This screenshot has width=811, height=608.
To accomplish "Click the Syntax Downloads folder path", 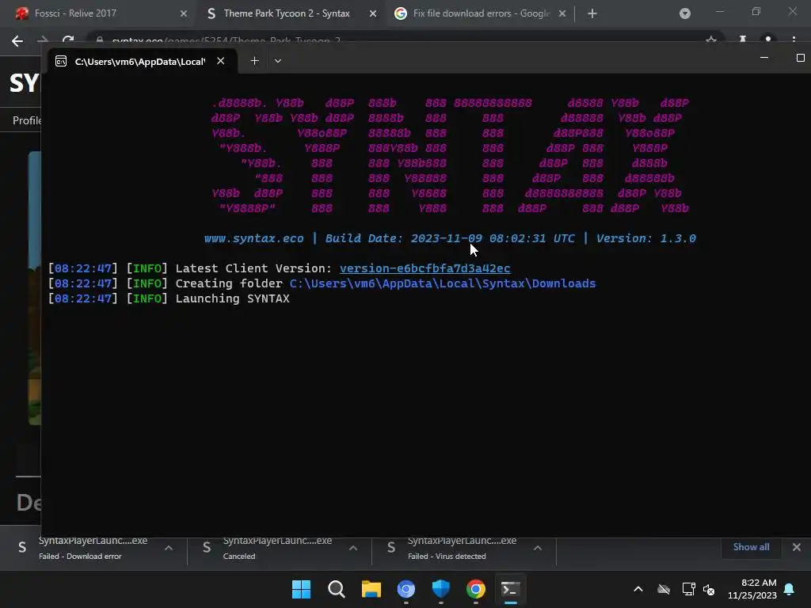I will [x=442, y=283].
